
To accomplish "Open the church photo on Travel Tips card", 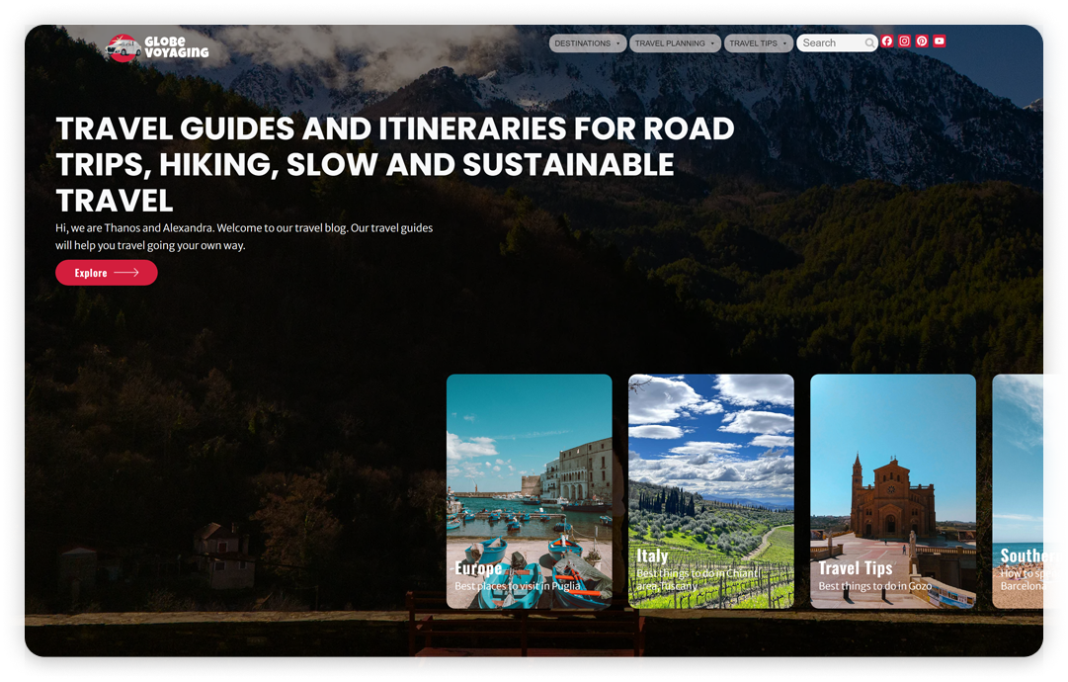I will coord(892,465).
